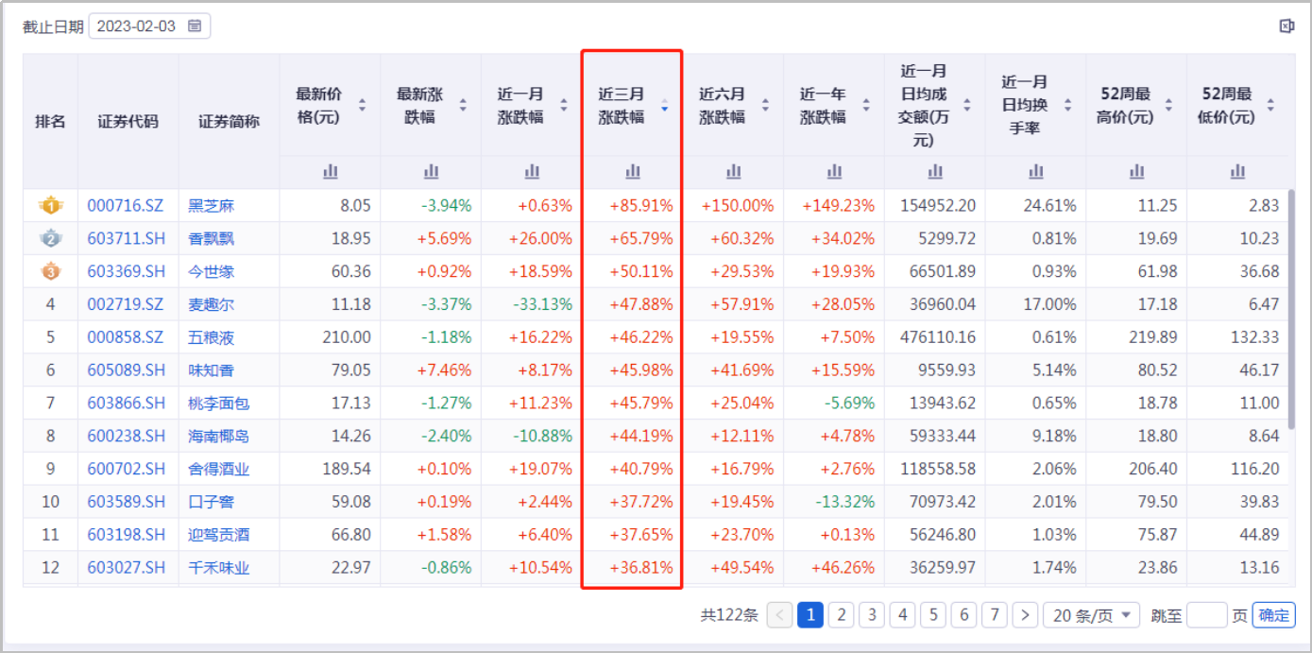Open stock code 603589.SH
The height and width of the screenshot is (653, 1312).
point(127,502)
